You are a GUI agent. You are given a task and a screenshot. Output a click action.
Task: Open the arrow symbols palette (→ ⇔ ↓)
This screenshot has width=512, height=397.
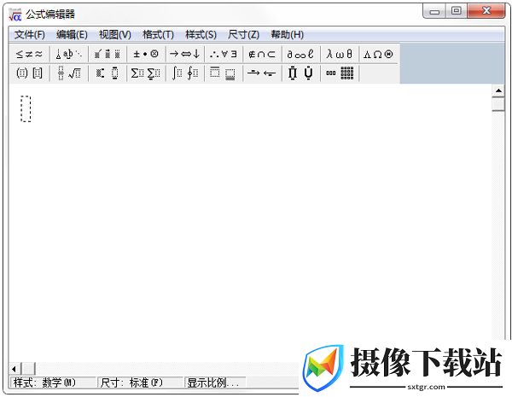pos(185,54)
